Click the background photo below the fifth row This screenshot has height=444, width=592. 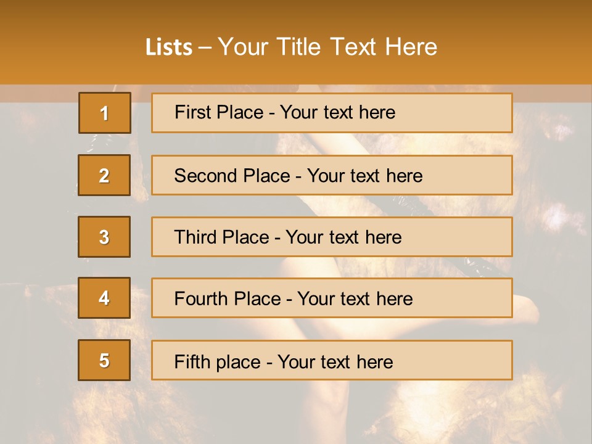296,412
